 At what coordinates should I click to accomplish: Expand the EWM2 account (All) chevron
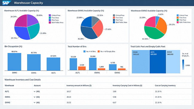[x=34, y=102]
